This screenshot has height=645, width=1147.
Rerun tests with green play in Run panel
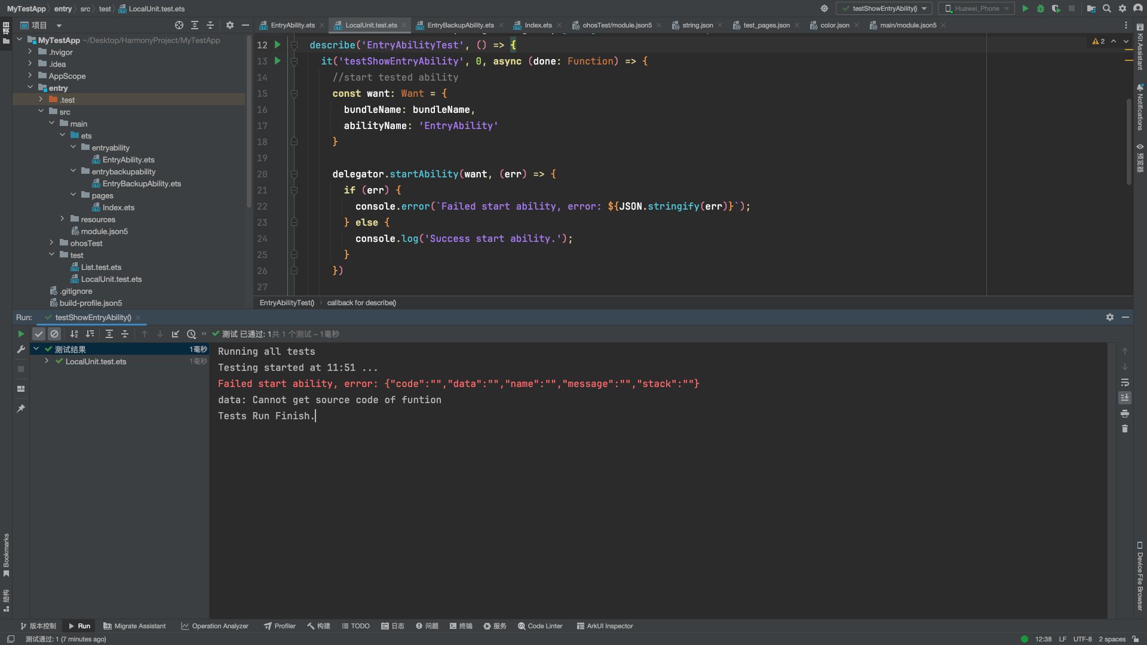(x=21, y=334)
